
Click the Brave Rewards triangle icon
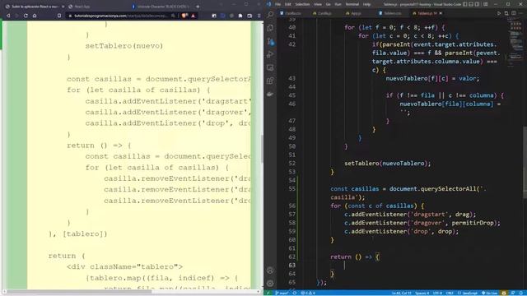click(194, 16)
